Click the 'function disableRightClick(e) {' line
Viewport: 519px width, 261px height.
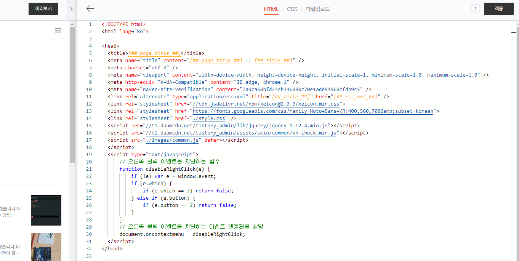point(165,169)
